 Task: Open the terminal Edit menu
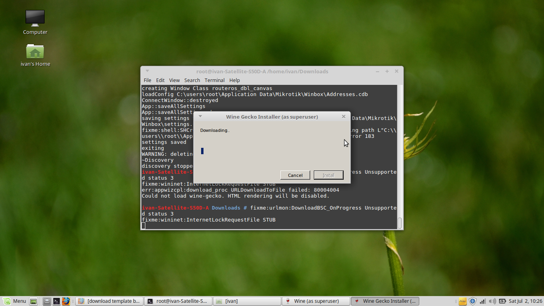(x=160, y=80)
